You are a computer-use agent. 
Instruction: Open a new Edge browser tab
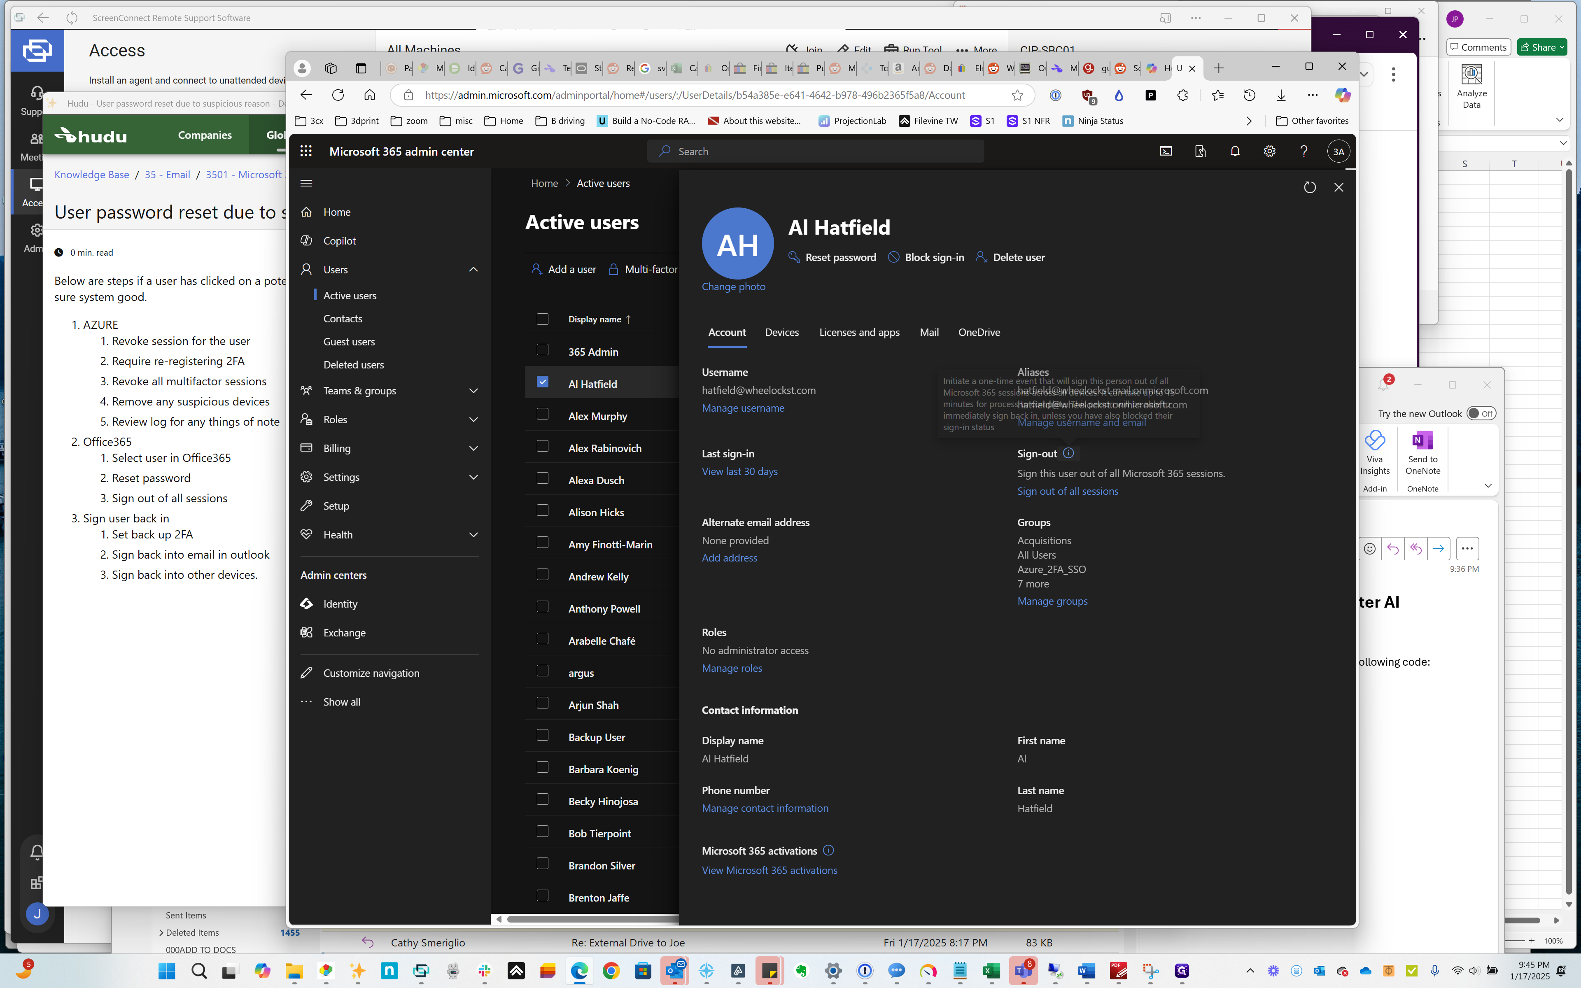1218,68
